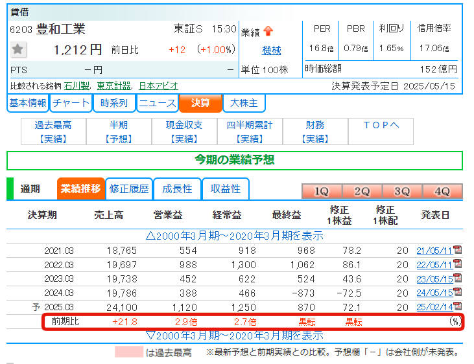Viewport: 474px width, 364px height.
Task: Open the PDF icon for 24/05/15 report
Action: [457, 292]
